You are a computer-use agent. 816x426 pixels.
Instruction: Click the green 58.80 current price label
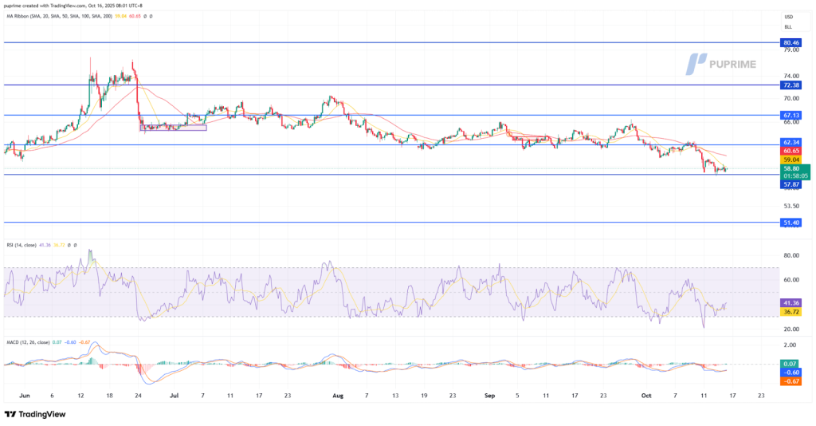click(x=794, y=168)
